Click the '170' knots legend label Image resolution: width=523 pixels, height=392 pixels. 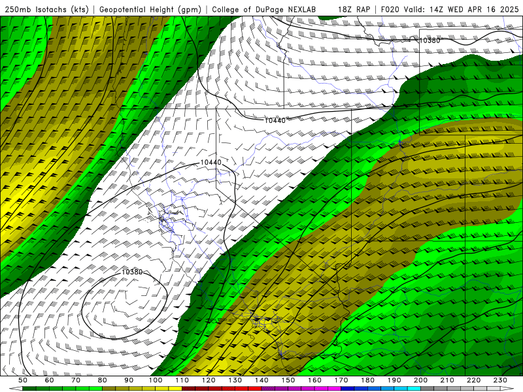(341, 380)
